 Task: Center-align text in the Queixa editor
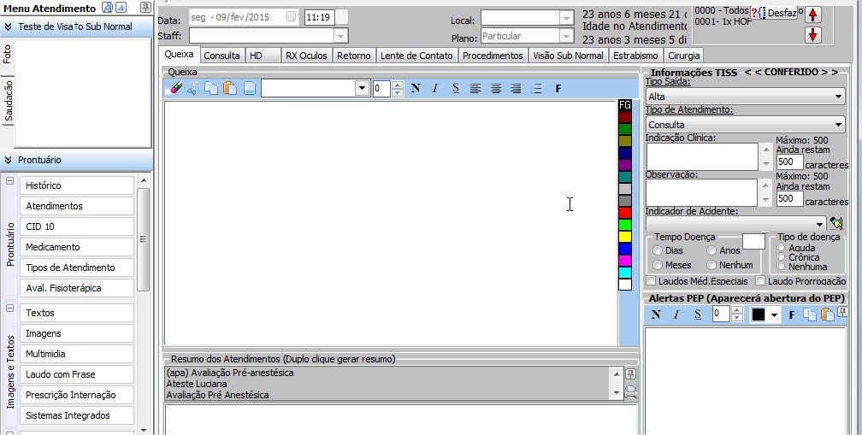click(495, 88)
